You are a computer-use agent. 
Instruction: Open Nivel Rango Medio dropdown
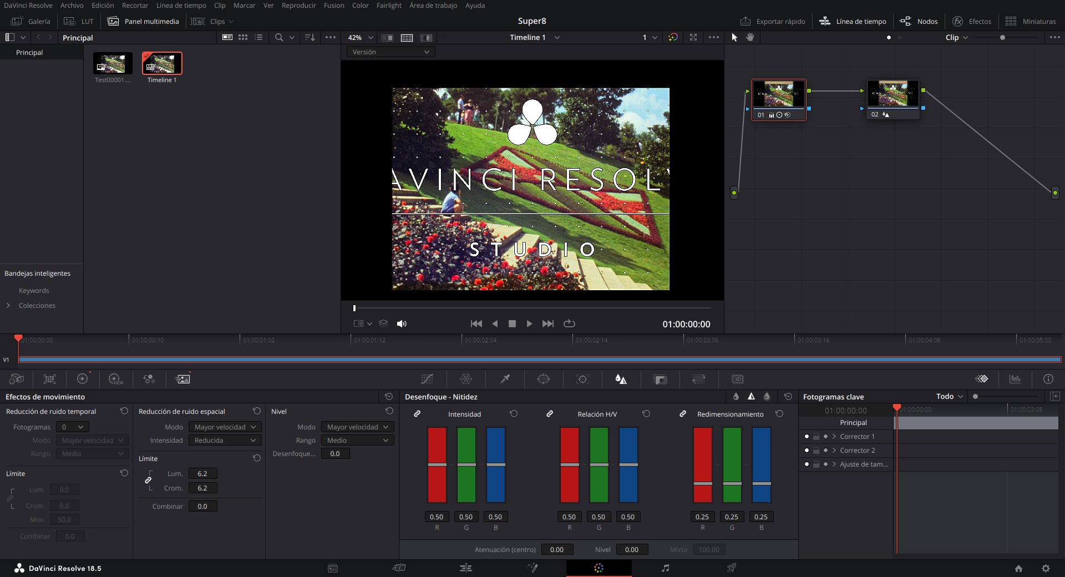357,440
